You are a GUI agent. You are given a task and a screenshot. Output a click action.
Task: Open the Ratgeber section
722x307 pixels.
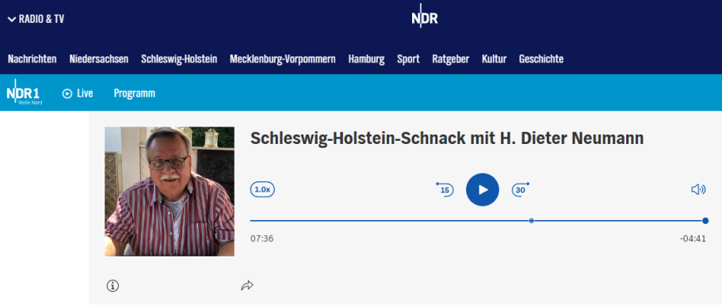[x=451, y=59]
